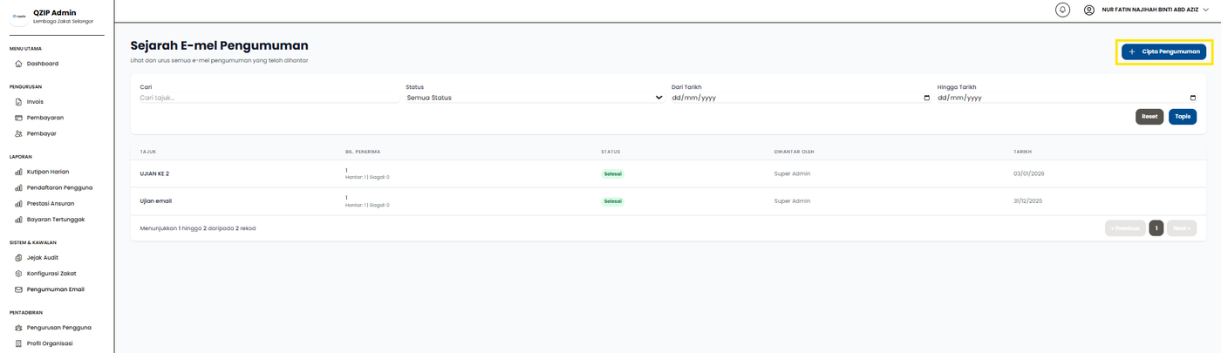The image size is (1221, 353).
Task: Click the Pengumuman Email envelope icon
Action: [x=18, y=289]
